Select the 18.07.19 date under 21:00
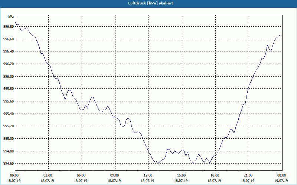This screenshot has height=185, width=297. pyautogui.click(x=248, y=181)
